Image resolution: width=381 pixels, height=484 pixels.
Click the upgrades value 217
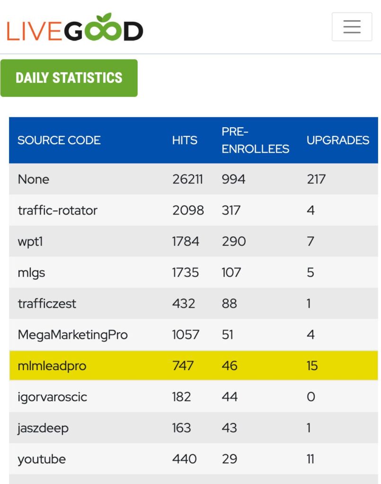pos(316,179)
